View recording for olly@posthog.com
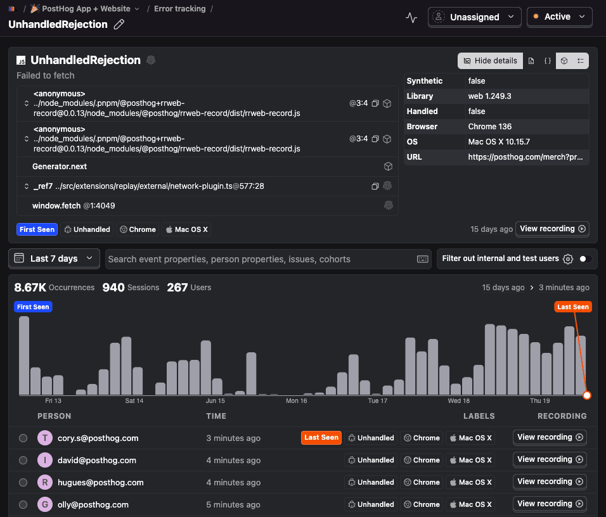This screenshot has height=517, width=606. [550, 504]
